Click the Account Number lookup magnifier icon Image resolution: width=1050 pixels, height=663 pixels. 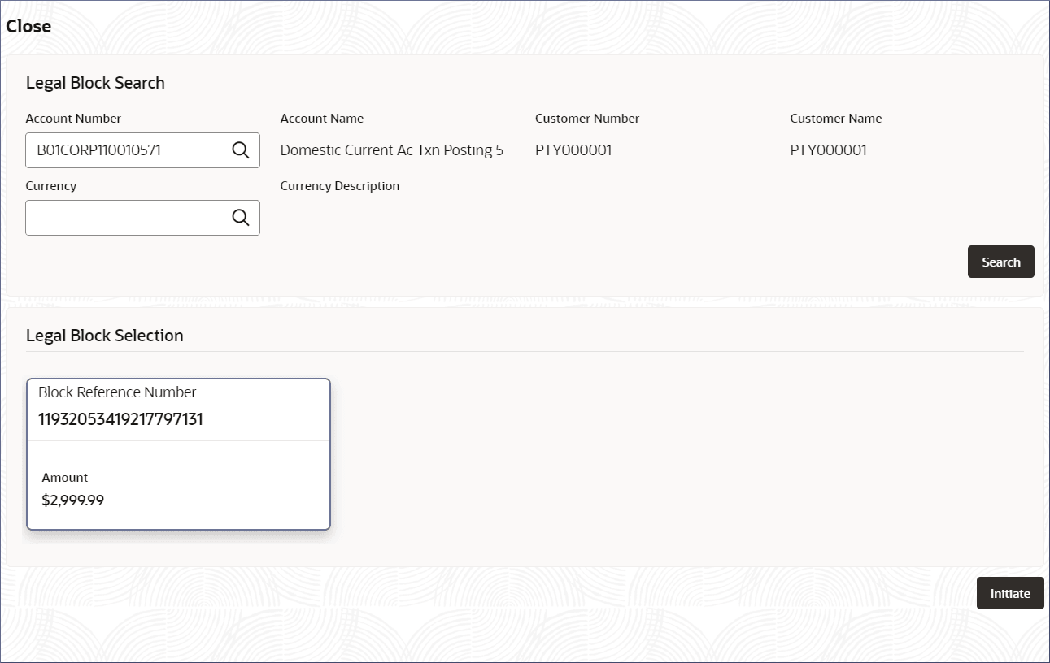pos(241,150)
